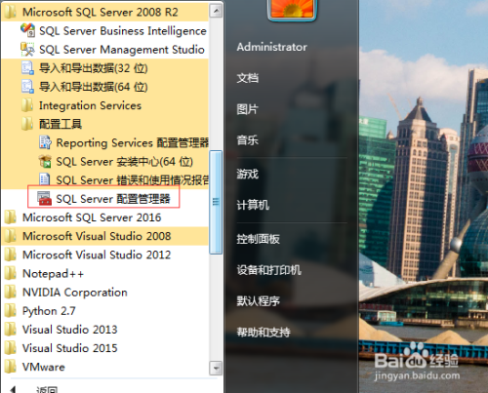This screenshot has height=393, width=488.
Task: Click the Microsoft SQL Server 2008 R2 folder icon
Action: click(10, 12)
